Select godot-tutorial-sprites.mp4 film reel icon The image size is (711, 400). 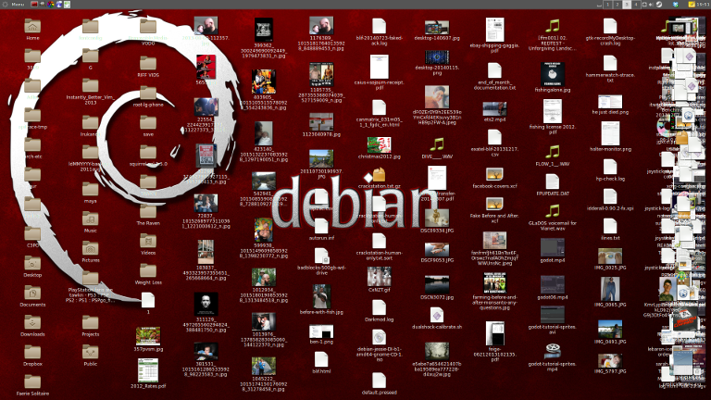click(x=553, y=352)
